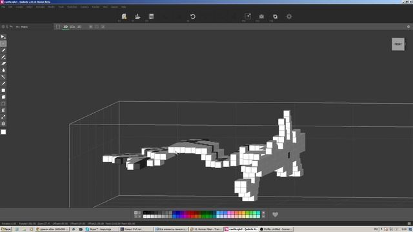
Task: Click the FRONT view cube
Action: [398, 44]
